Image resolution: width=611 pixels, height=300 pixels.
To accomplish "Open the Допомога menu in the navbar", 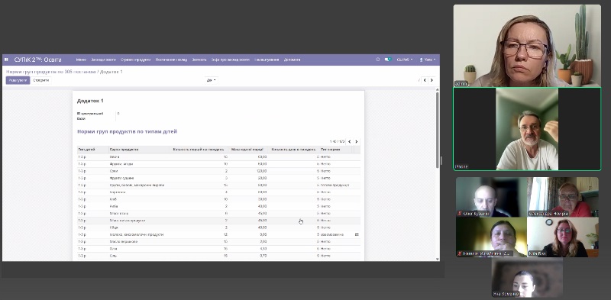I will [292, 60].
